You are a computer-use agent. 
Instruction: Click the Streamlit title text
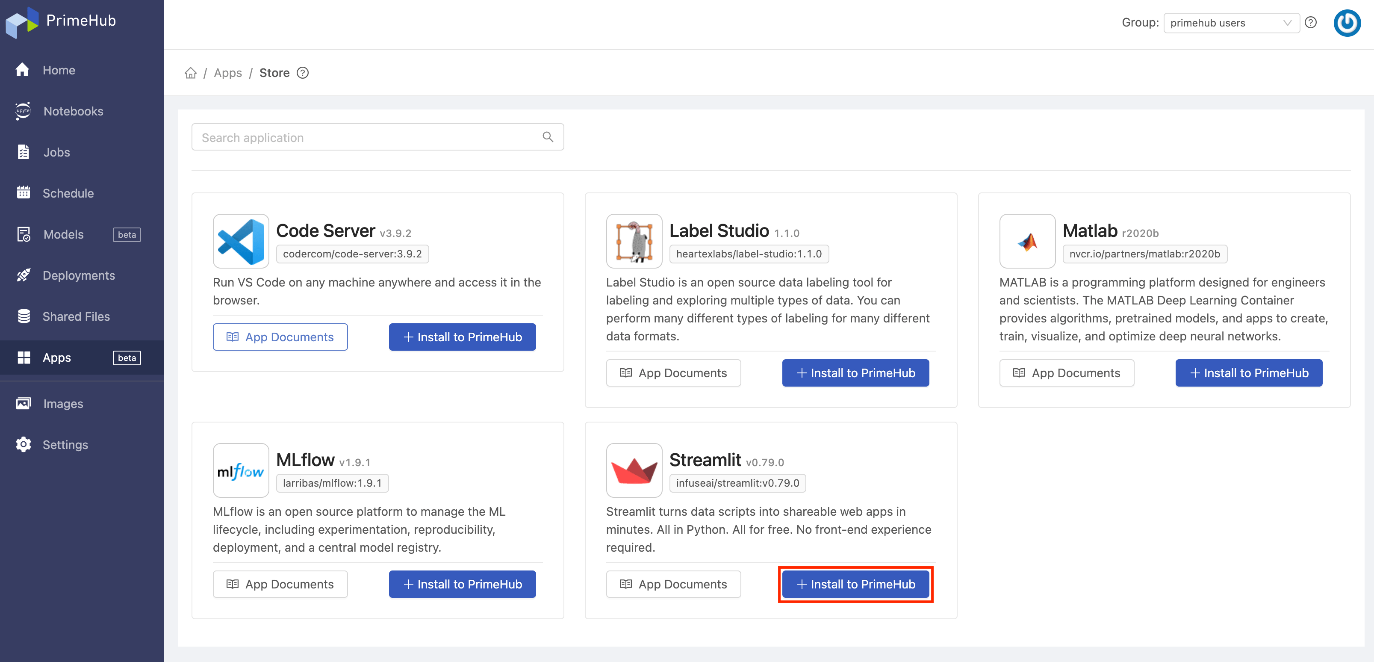[705, 460]
